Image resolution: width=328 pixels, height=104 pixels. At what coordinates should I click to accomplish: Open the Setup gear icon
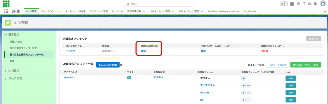click(x=310, y=4)
